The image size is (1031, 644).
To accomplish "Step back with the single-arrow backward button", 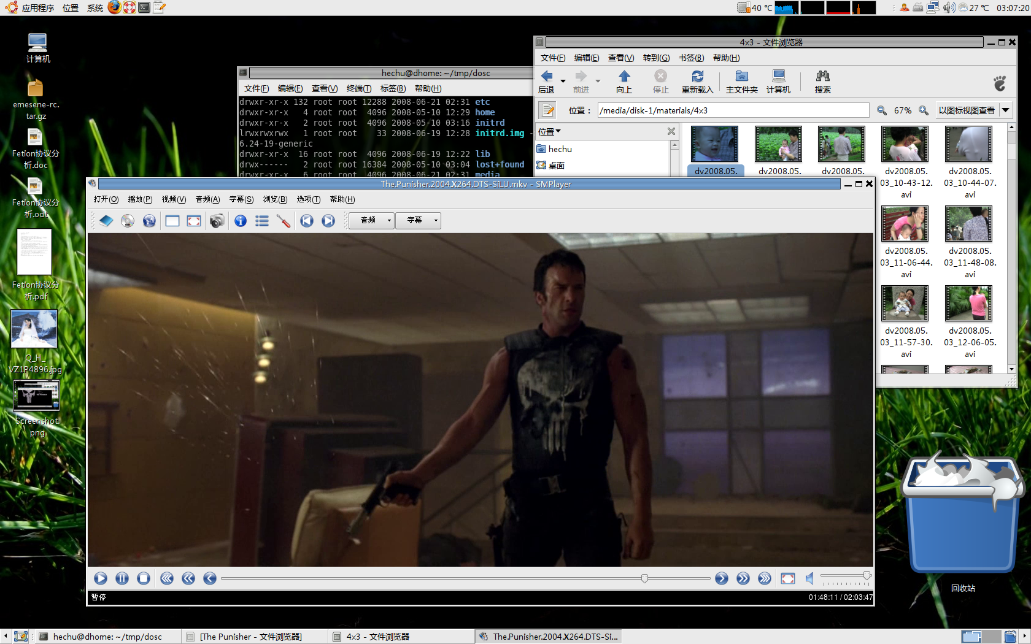I will point(210,578).
